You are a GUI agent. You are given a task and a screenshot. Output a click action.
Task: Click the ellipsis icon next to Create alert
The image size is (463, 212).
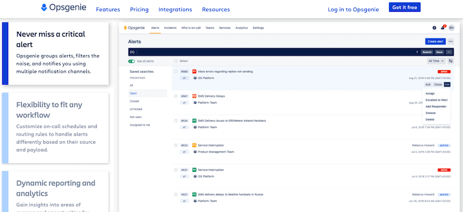pyautogui.click(x=451, y=41)
